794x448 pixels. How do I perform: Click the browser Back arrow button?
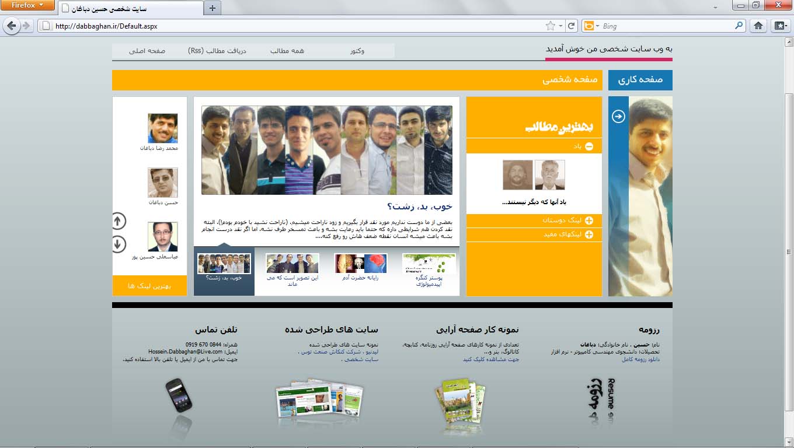pos(11,26)
